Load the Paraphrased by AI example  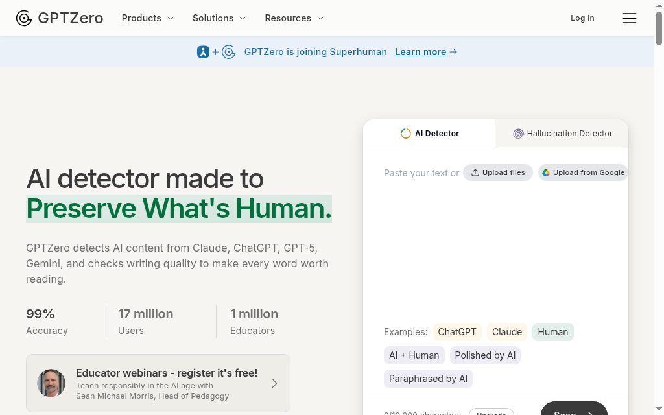[x=428, y=379]
